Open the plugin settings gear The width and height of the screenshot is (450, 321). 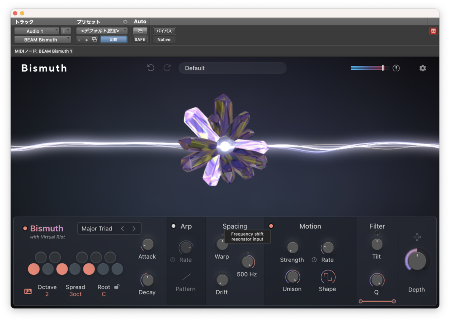click(422, 68)
